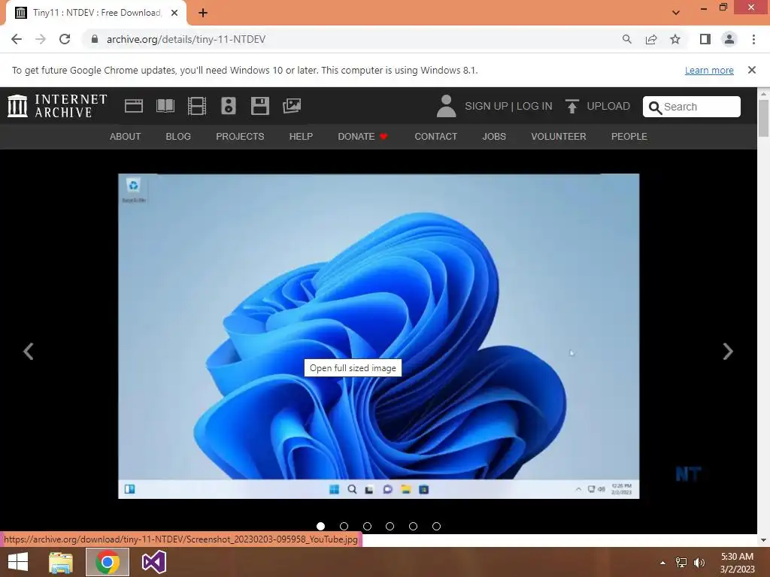770x577 pixels.
Task: Reload the page with refresh icon
Action: click(65, 39)
